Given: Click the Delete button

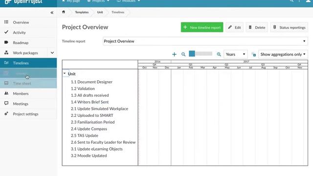Looking at the screenshot, I should click(x=257, y=27).
